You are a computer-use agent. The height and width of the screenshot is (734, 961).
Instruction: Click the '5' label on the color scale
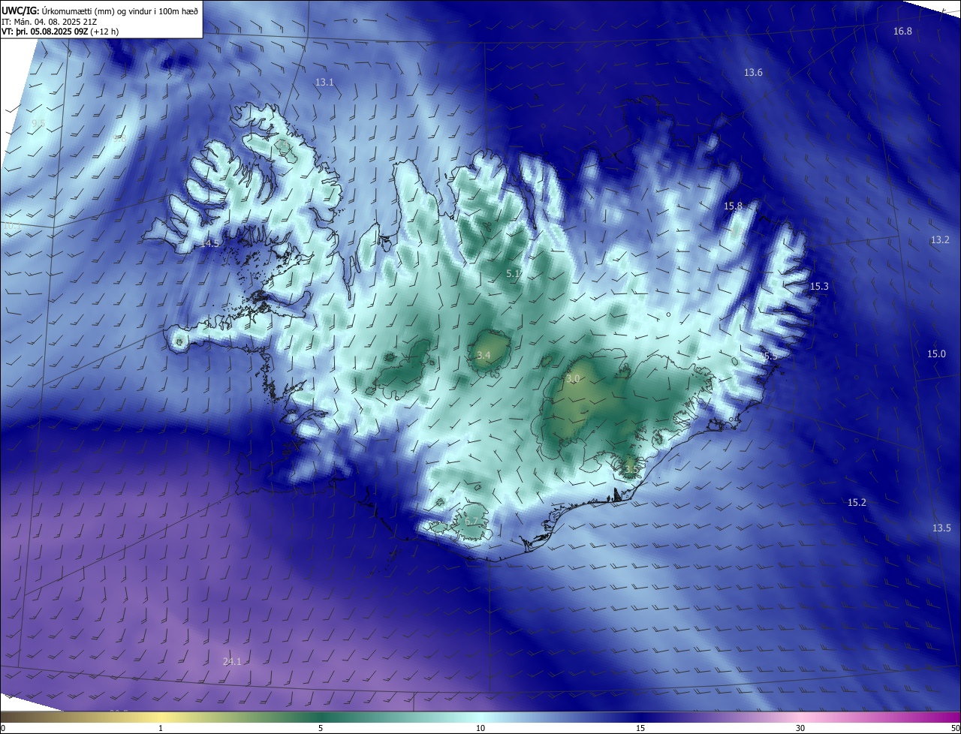(321, 729)
